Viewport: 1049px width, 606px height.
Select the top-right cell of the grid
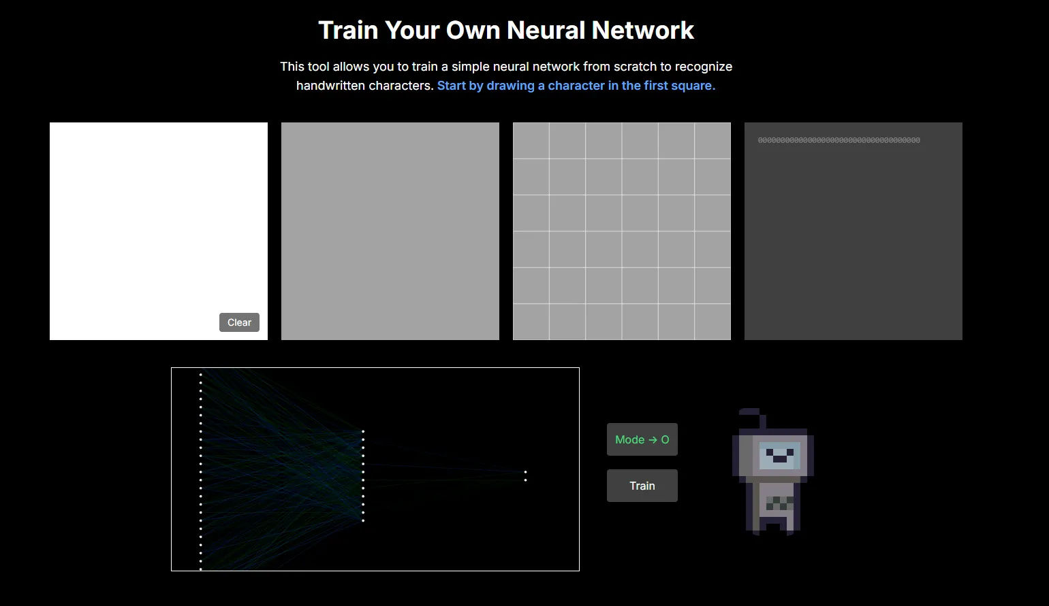(713, 141)
